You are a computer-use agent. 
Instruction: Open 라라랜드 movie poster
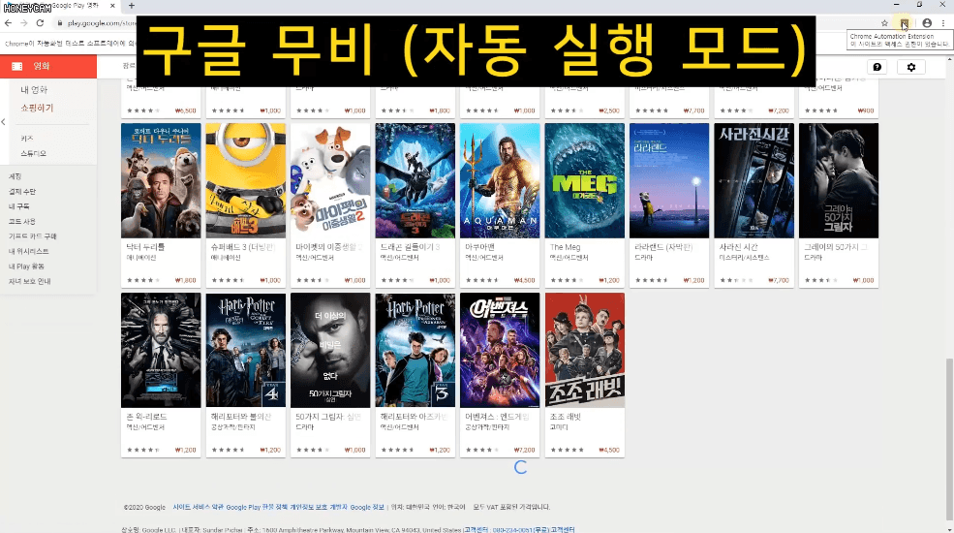[669, 180]
